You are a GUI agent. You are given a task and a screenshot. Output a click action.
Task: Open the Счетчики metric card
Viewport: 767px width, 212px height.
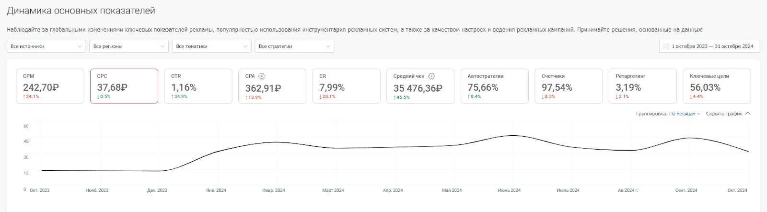click(569, 86)
